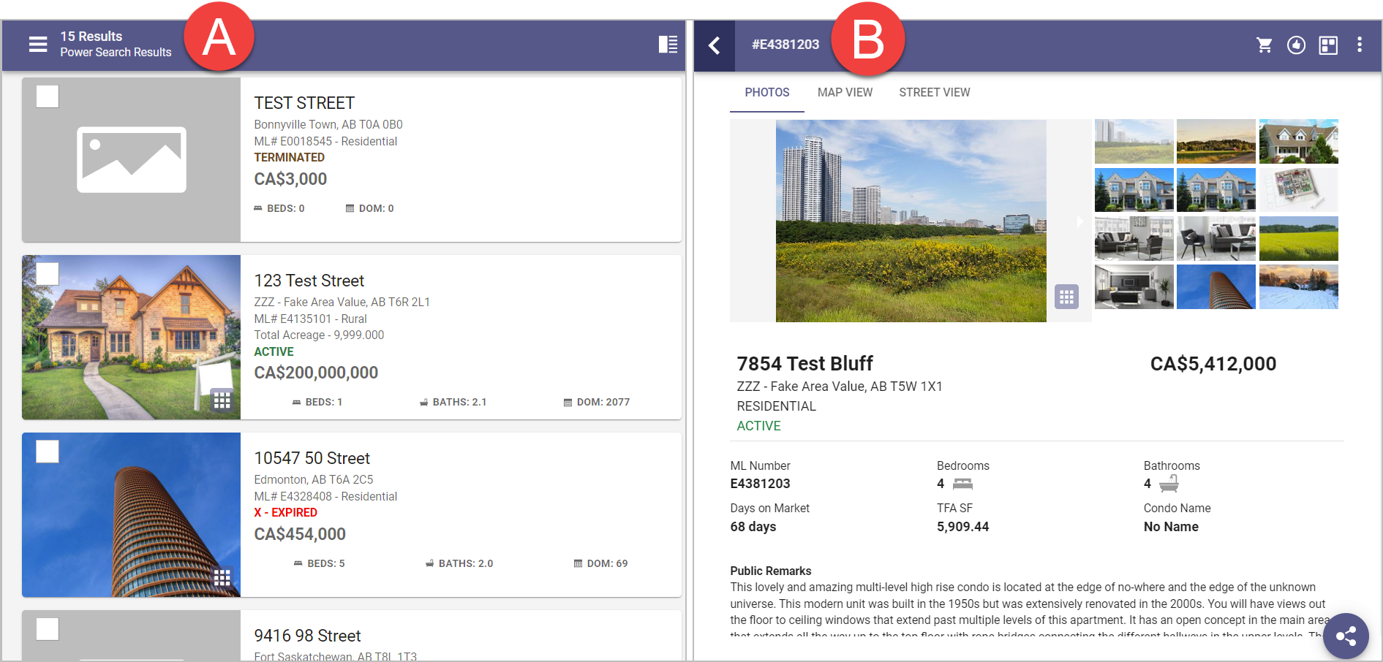Image resolution: width=1383 pixels, height=662 pixels.
Task: Switch to the Map View tab
Action: pyautogui.click(x=845, y=93)
